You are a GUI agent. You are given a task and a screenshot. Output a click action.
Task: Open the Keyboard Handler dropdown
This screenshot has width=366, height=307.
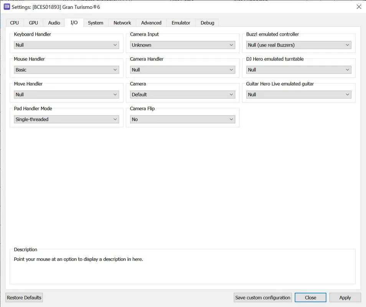click(66, 45)
